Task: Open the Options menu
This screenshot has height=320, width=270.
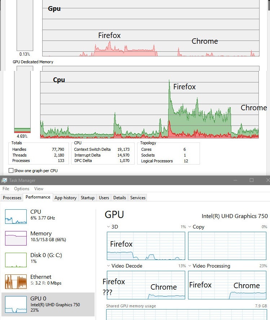Action: 22,189
